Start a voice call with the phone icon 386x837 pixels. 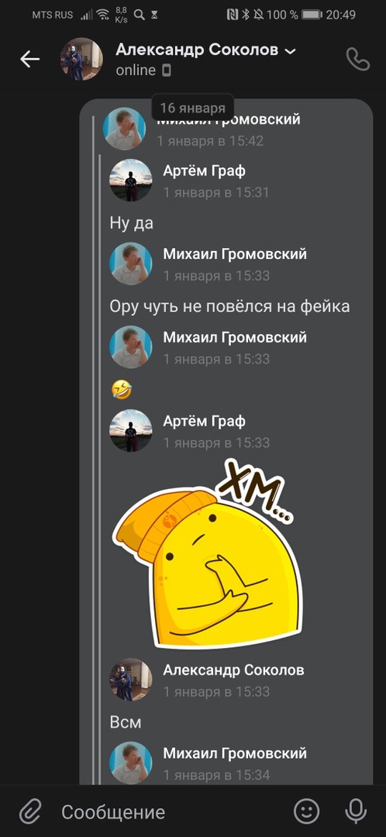tap(357, 59)
